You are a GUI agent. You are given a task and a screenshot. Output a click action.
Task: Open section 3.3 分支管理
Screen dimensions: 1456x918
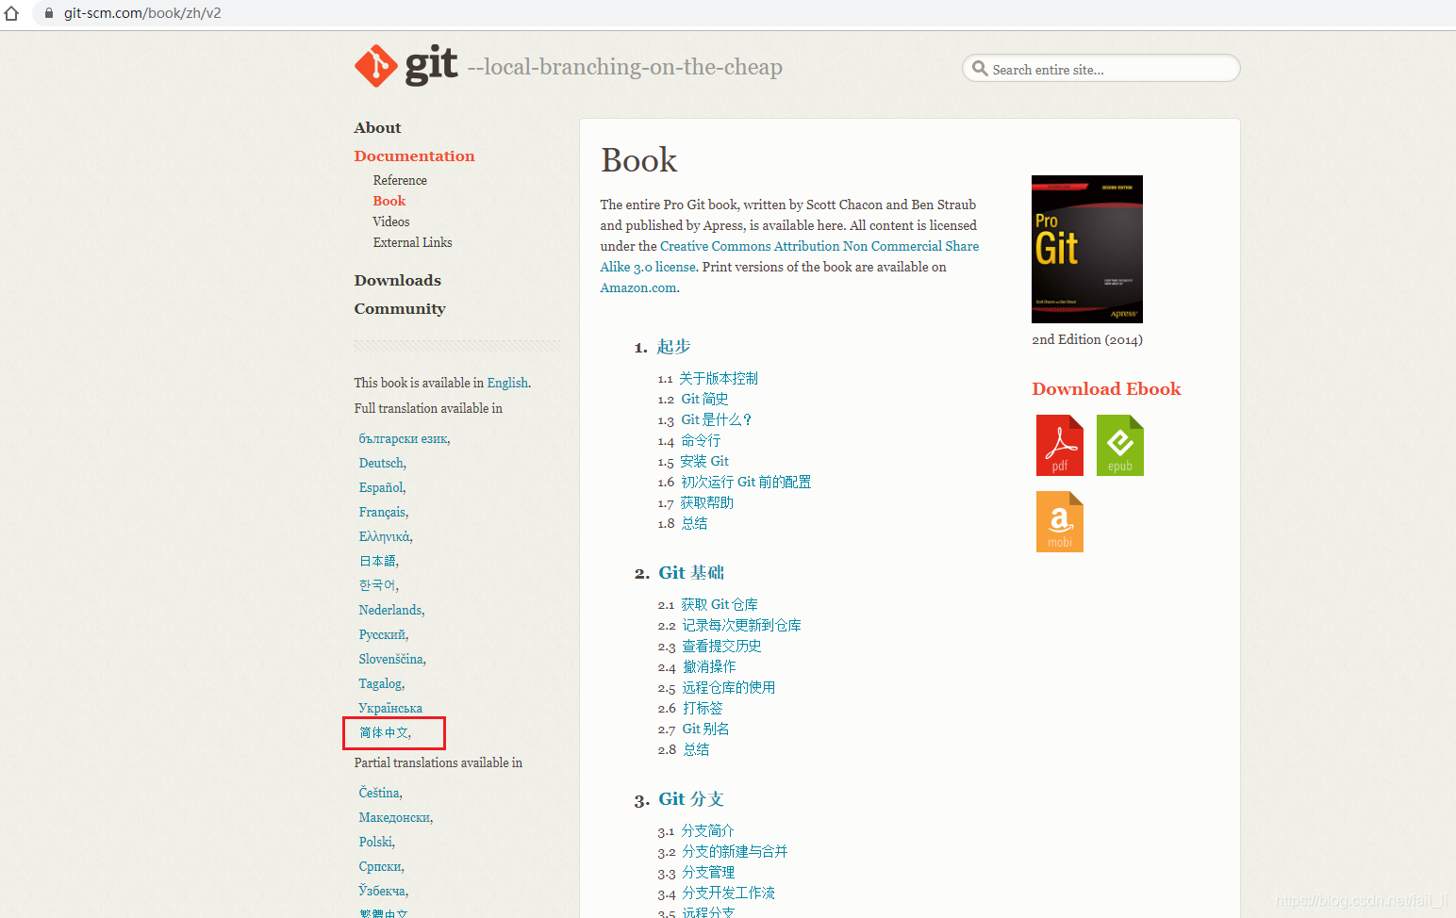708,872
